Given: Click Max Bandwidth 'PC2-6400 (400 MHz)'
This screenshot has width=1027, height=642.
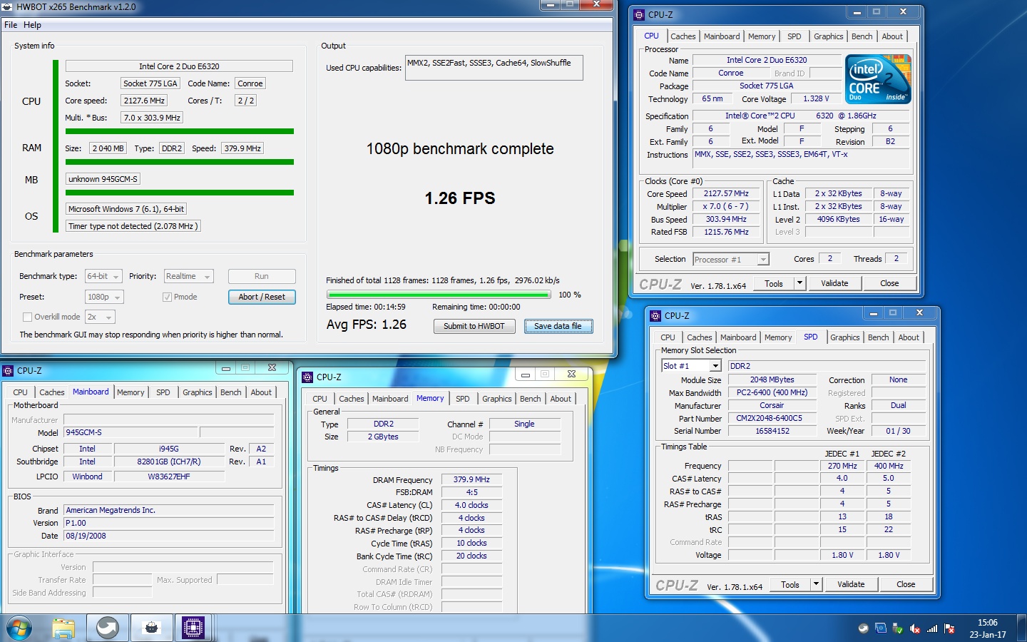Looking at the screenshot, I should 772,392.
